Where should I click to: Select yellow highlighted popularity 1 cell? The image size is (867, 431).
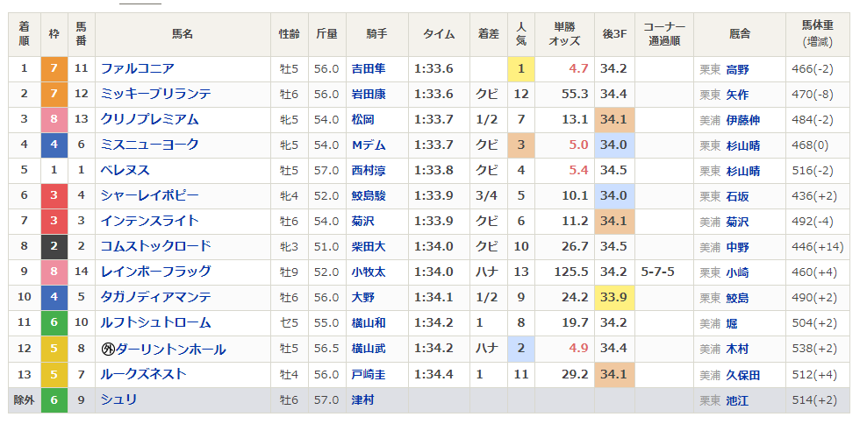tap(521, 69)
